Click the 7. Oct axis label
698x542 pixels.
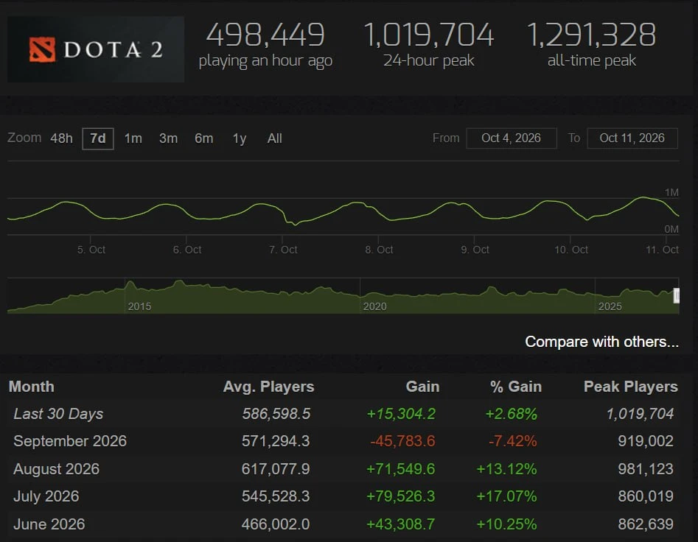(x=283, y=250)
